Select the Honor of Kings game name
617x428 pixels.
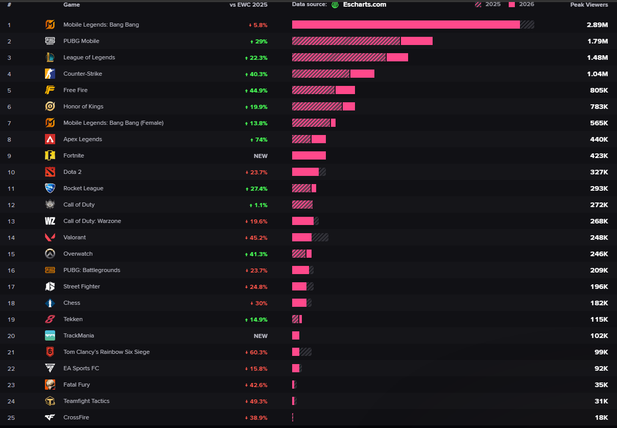(83, 106)
